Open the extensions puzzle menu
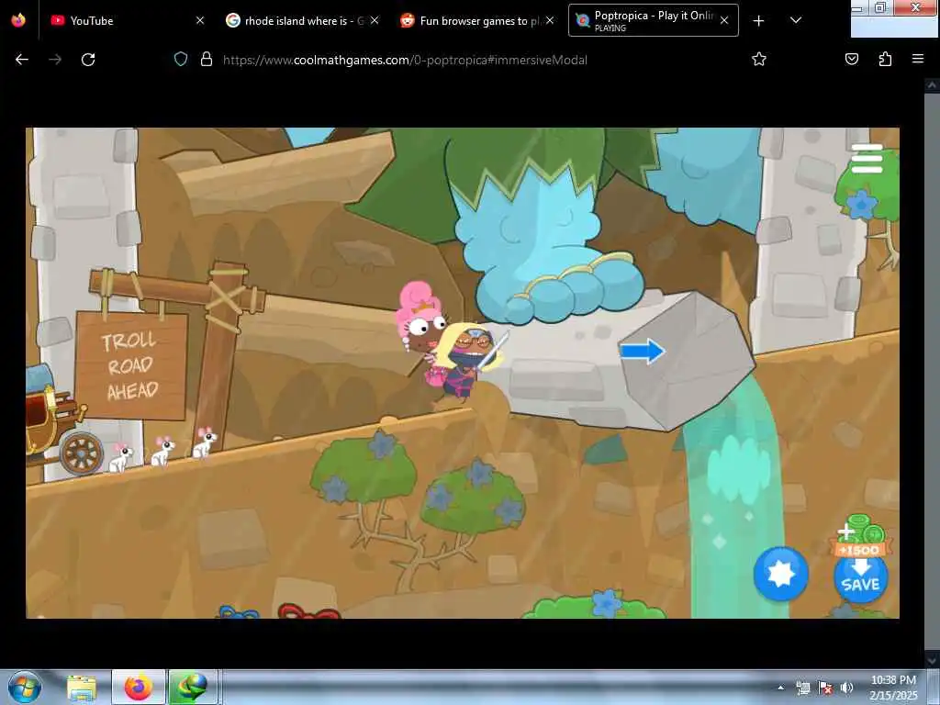 click(x=885, y=60)
